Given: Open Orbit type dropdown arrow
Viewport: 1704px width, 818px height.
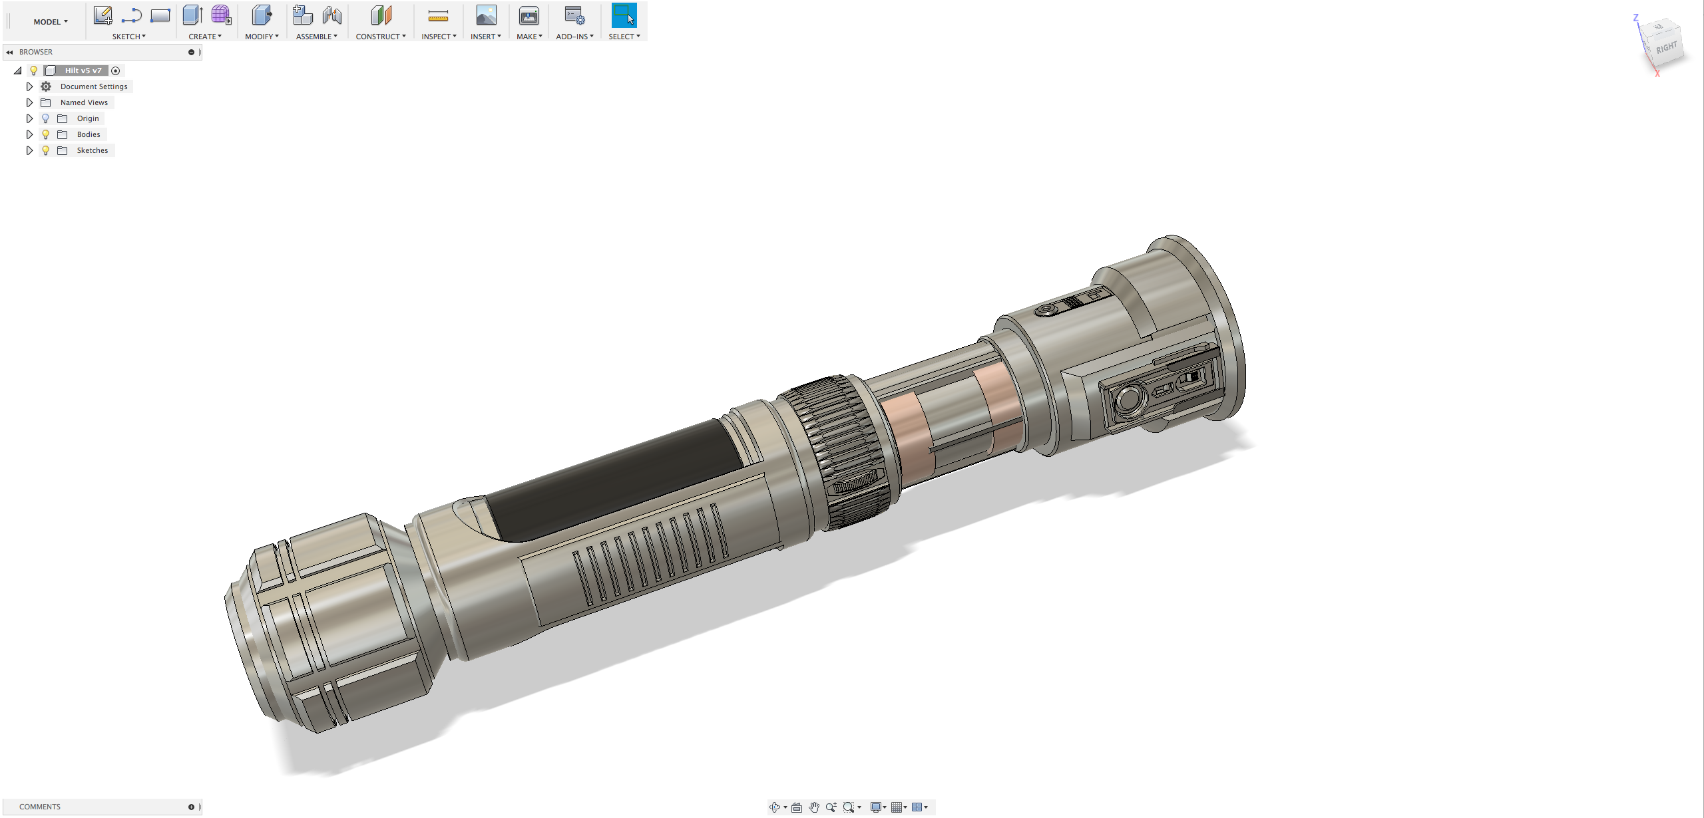Looking at the screenshot, I should (785, 807).
